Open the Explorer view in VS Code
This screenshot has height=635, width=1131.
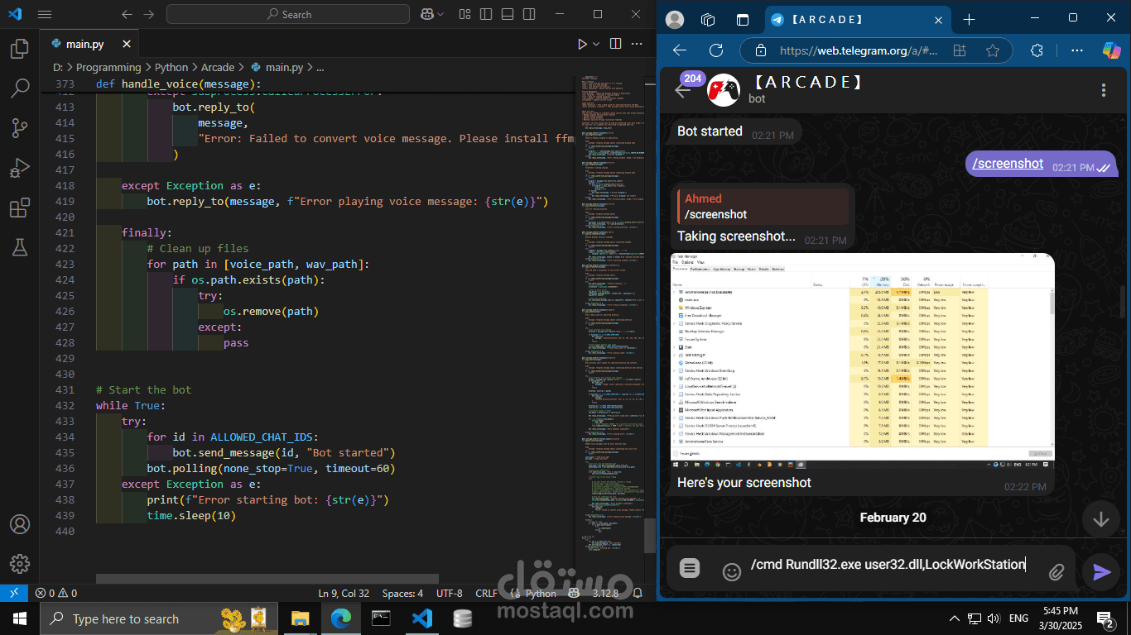(20, 49)
